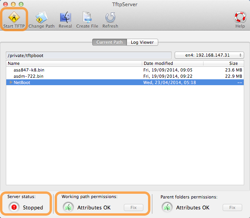Click the Create File icon
Image resolution: width=250 pixels, height=218 pixels.
point(86,17)
